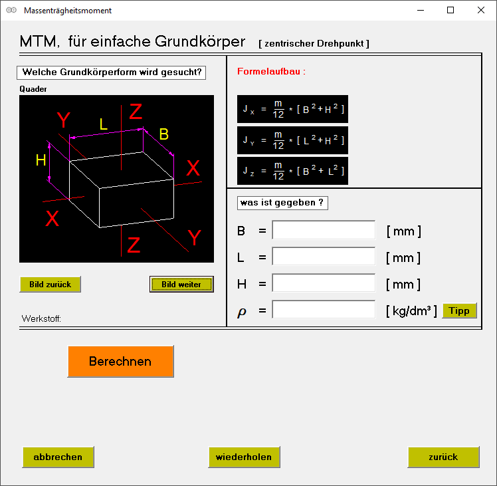
Task: Maximize the Massenträgheitsmoment window
Action: pos(450,10)
